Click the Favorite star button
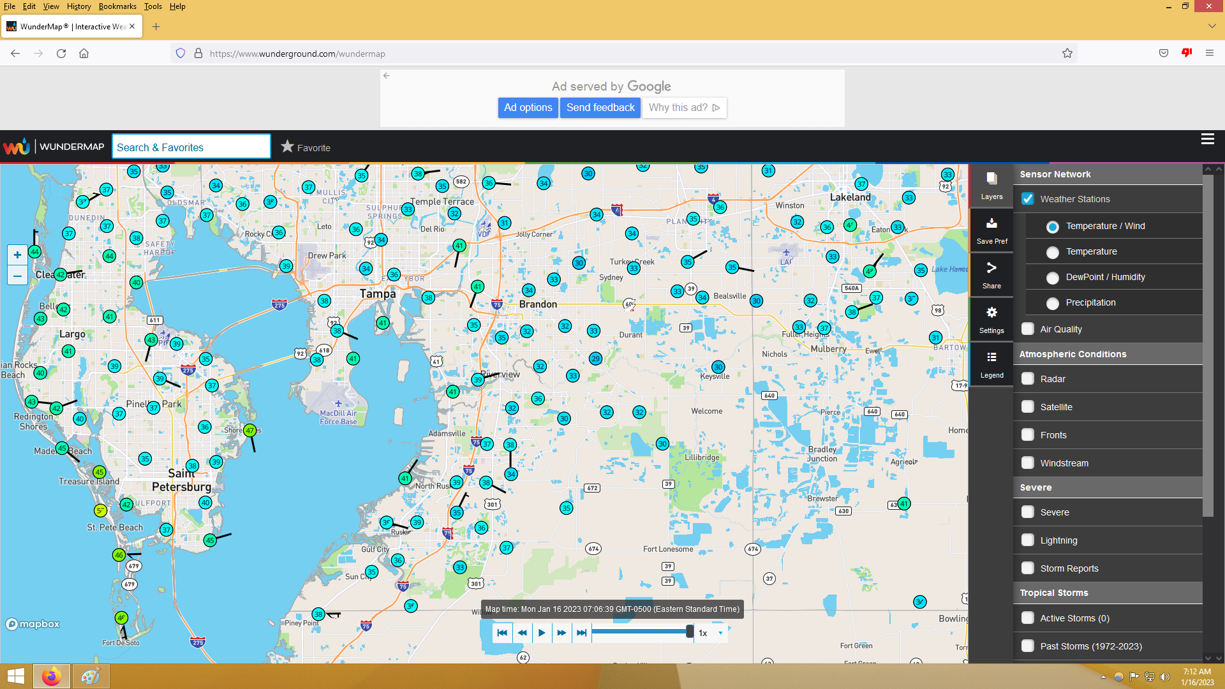 pyautogui.click(x=306, y=147)
